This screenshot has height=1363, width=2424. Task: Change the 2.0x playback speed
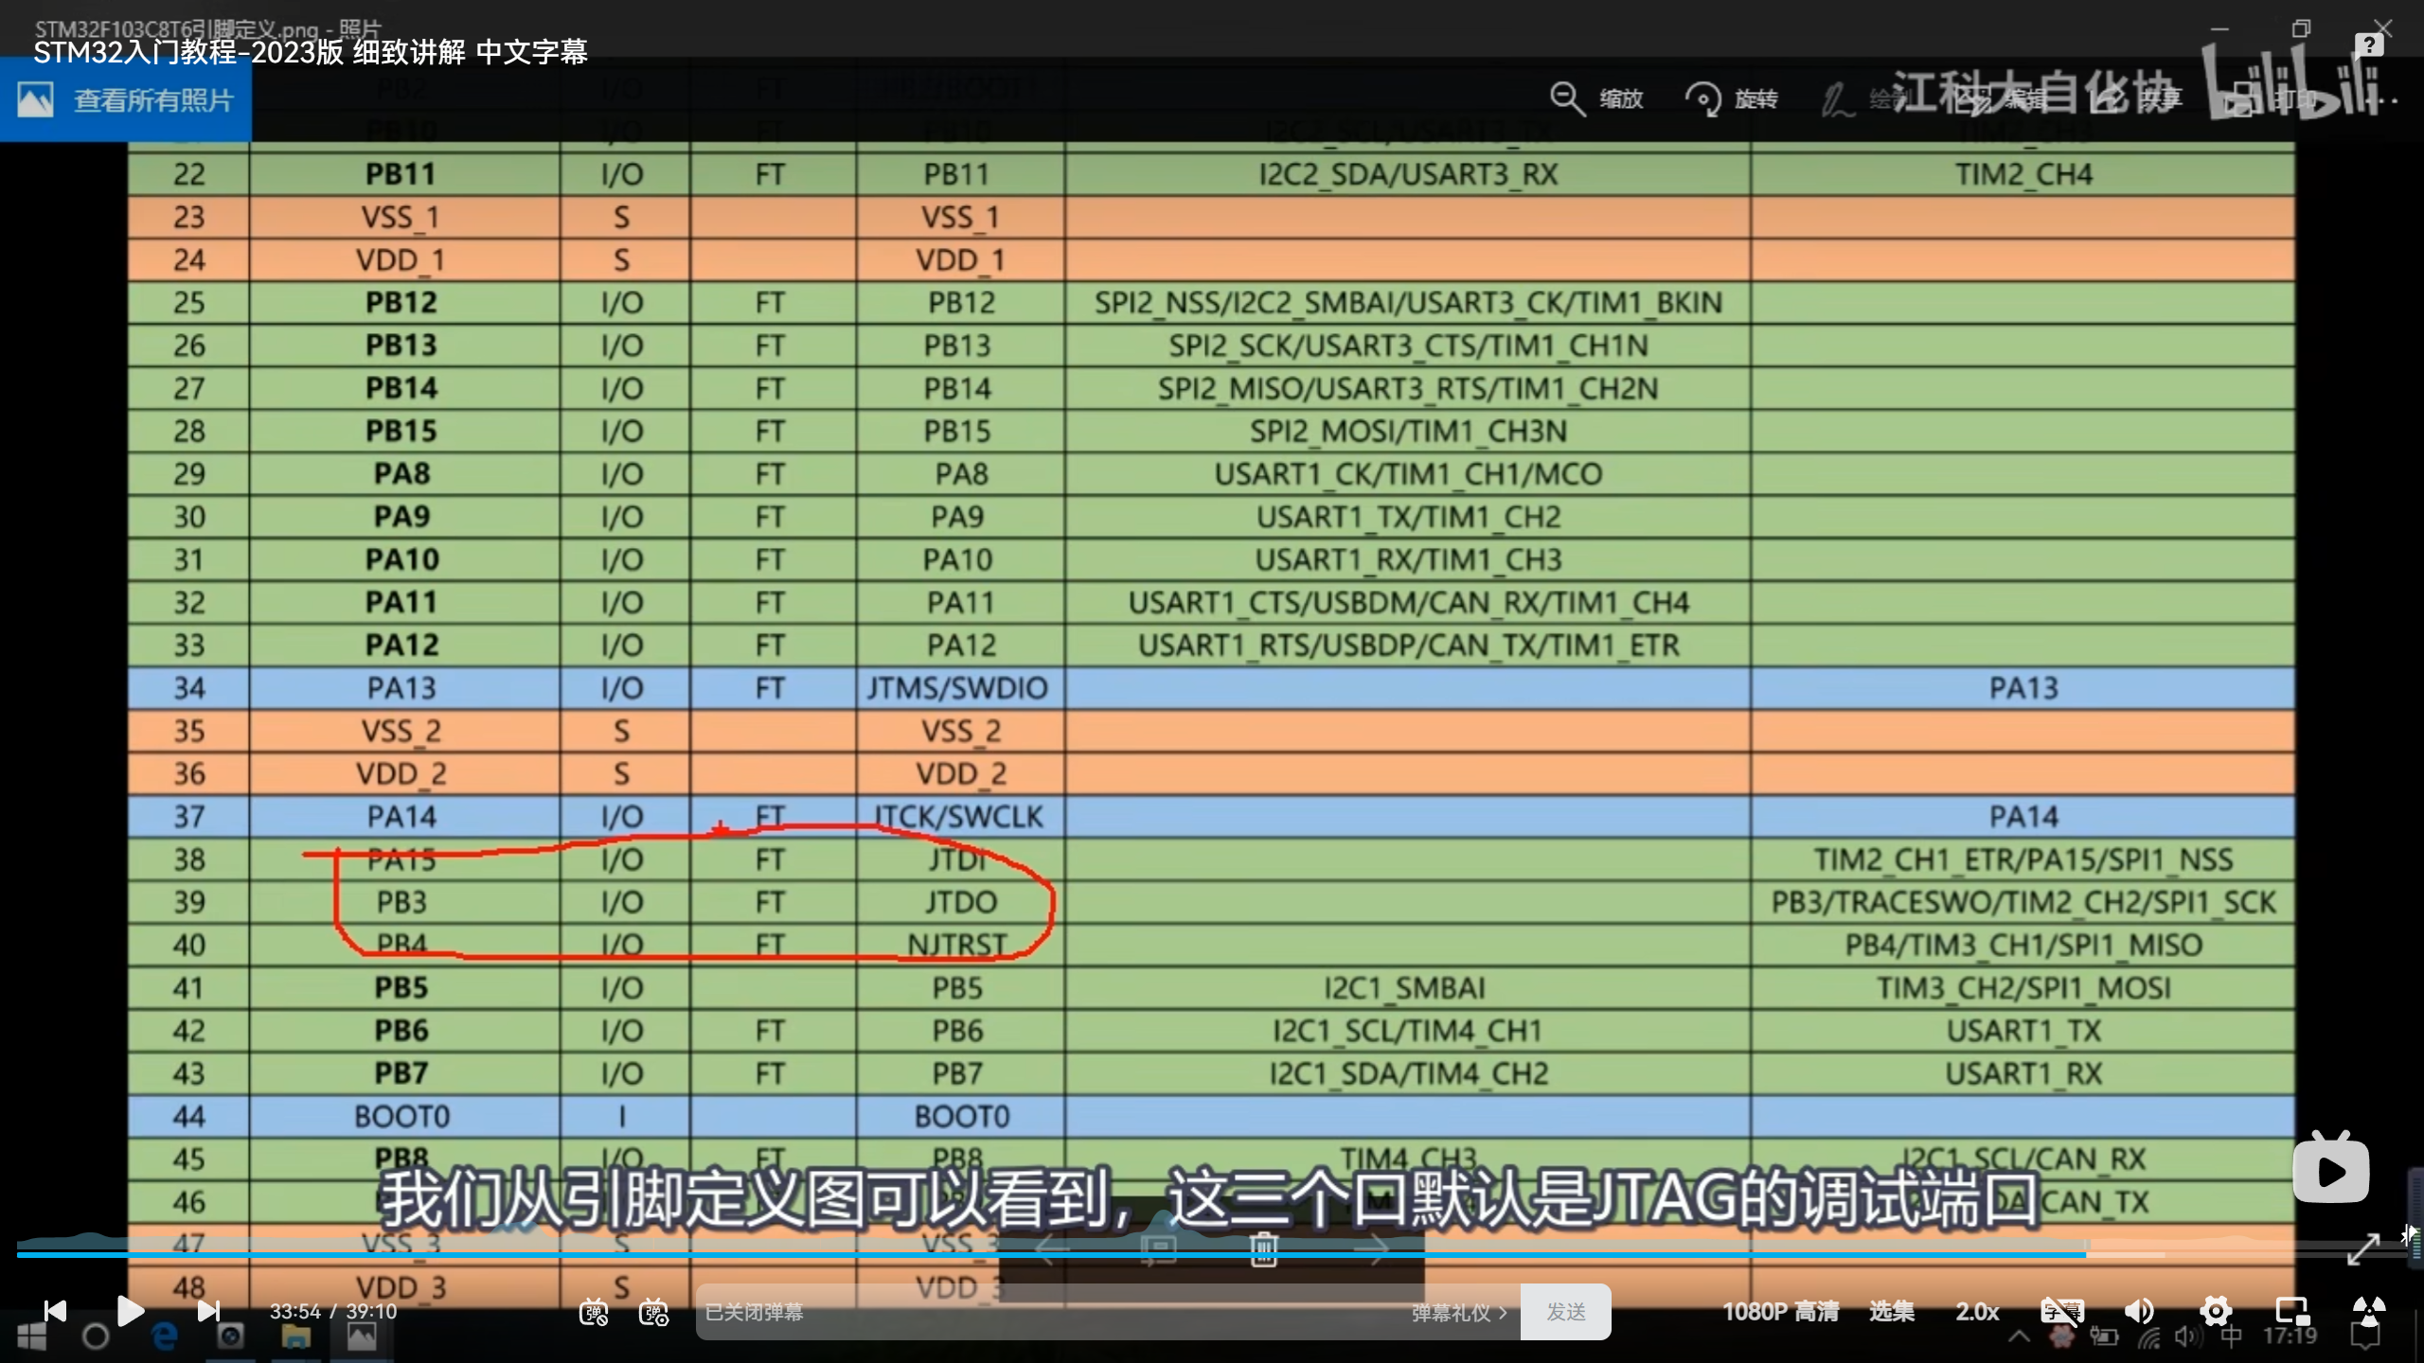[1977, 1311]
